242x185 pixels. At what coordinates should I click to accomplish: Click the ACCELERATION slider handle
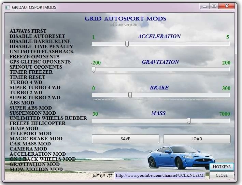(127, 44)
